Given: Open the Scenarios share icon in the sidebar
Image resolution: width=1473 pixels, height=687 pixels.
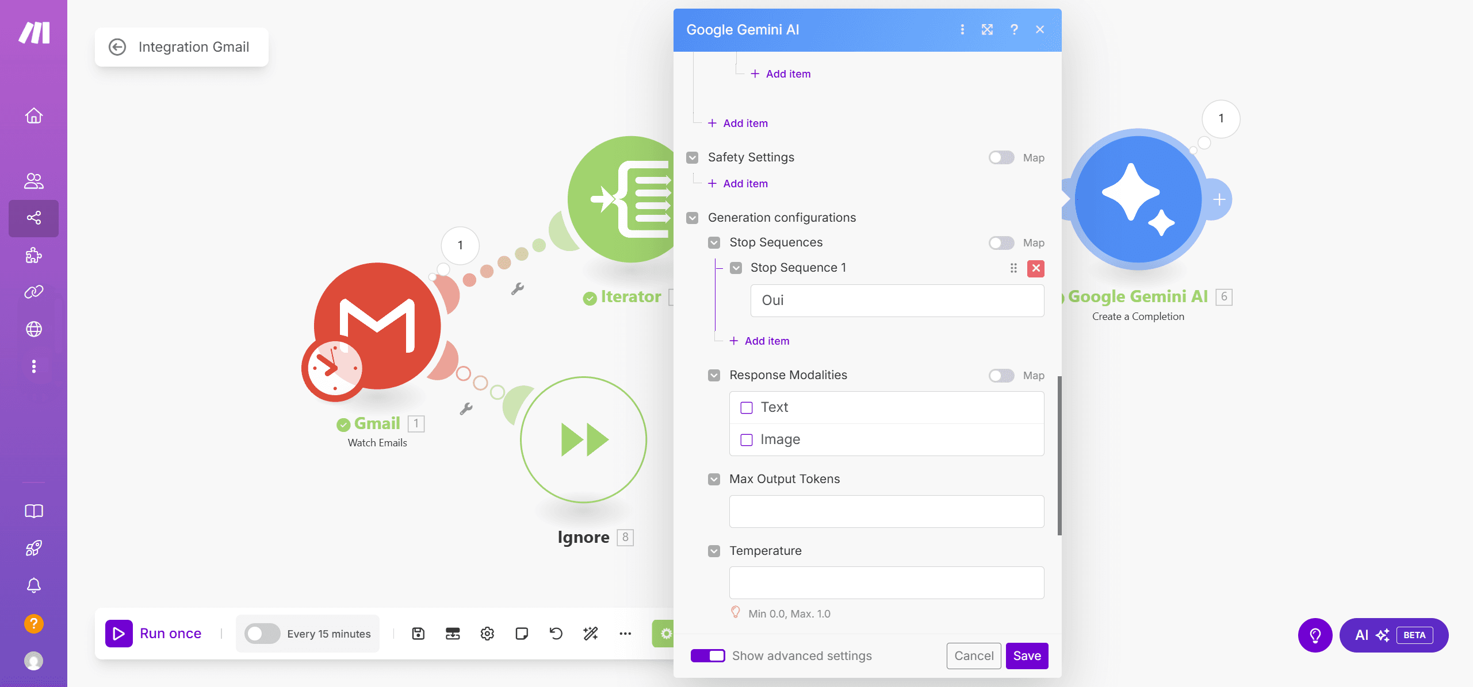Looking at the screenshot, I should pos(34,218).
